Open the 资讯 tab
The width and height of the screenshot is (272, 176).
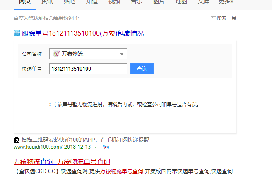coord(47,2)
